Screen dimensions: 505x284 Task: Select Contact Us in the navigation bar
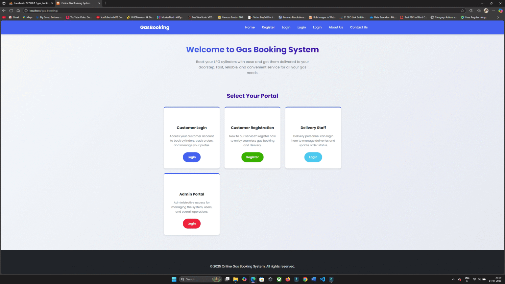click(359, 27)
